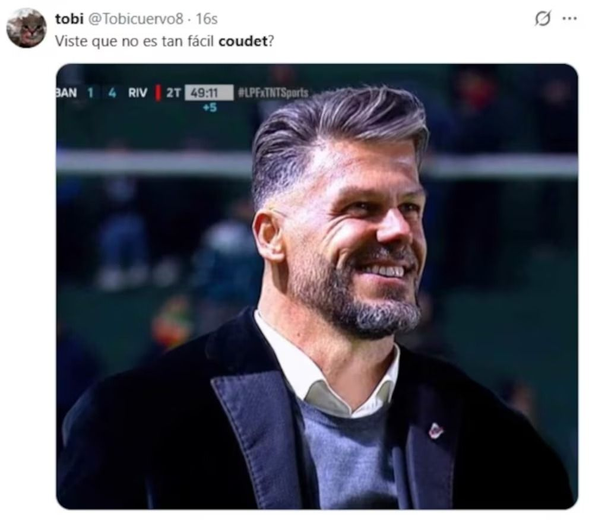
Task: Open tobi's profile avatar picture
Action: 26,28
